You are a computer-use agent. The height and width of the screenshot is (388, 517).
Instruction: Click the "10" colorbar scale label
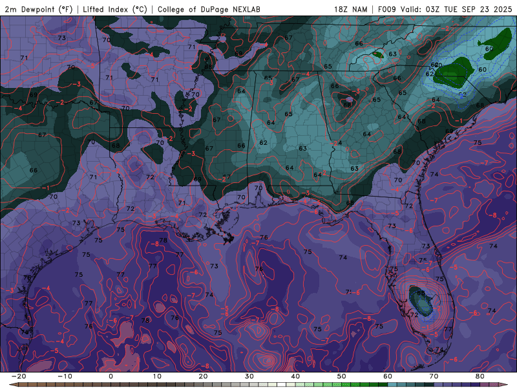[157, 376]
